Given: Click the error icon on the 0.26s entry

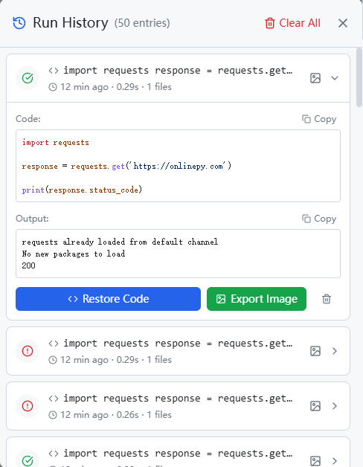Looking at the screenshot, I should click(x=28, y=406).
